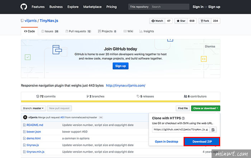Click the bower.json file icon
Screen dimensions: 251x158
(x=24, y=132)
